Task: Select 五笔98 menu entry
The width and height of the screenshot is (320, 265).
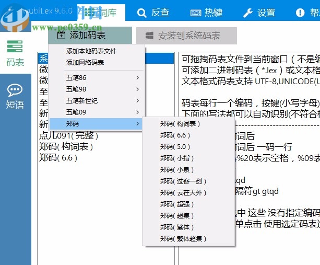Action: [97, 89]
